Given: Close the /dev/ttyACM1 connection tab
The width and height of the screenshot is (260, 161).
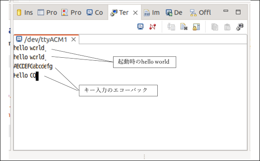Looking at the screenshot, I should (x=74, y=39).
